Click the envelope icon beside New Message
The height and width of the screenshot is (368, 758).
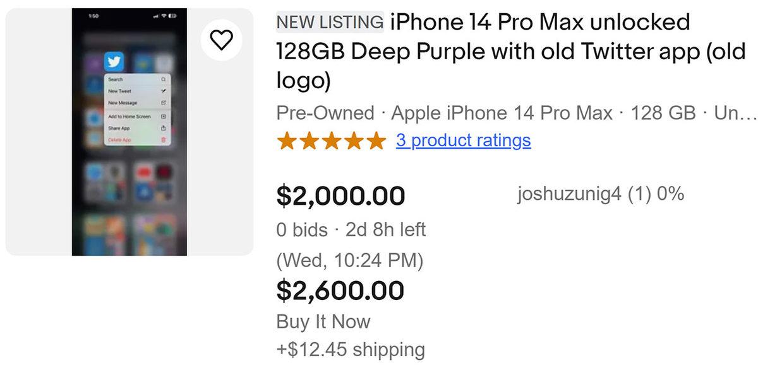(163, 103)
